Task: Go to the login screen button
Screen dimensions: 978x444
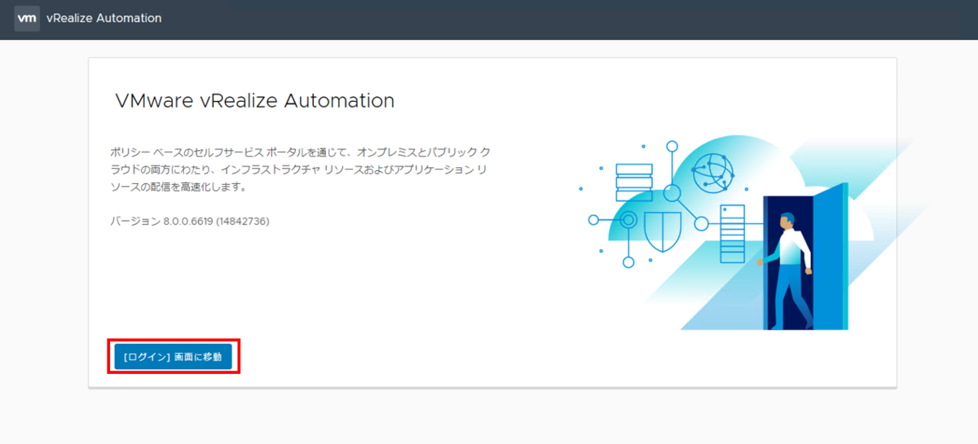Action: 173,357
